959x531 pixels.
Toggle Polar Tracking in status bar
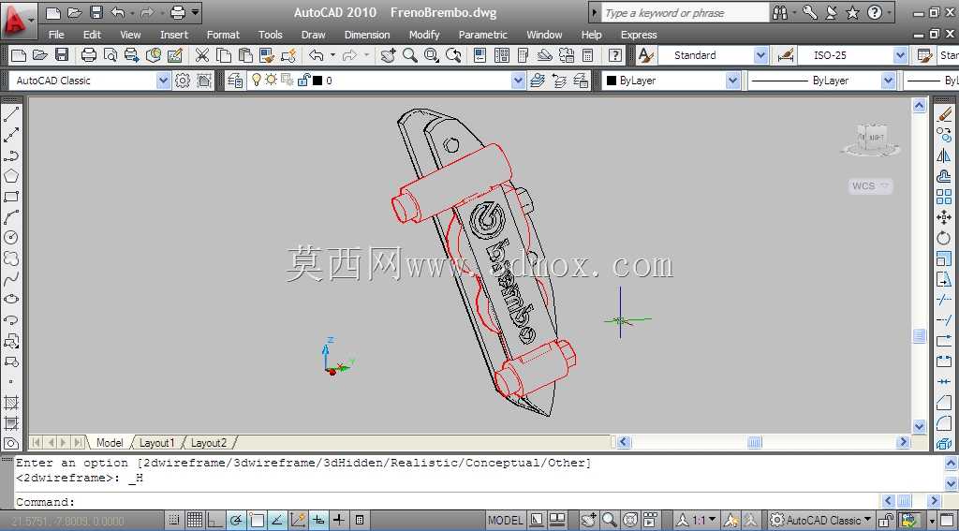coord(235,520)
